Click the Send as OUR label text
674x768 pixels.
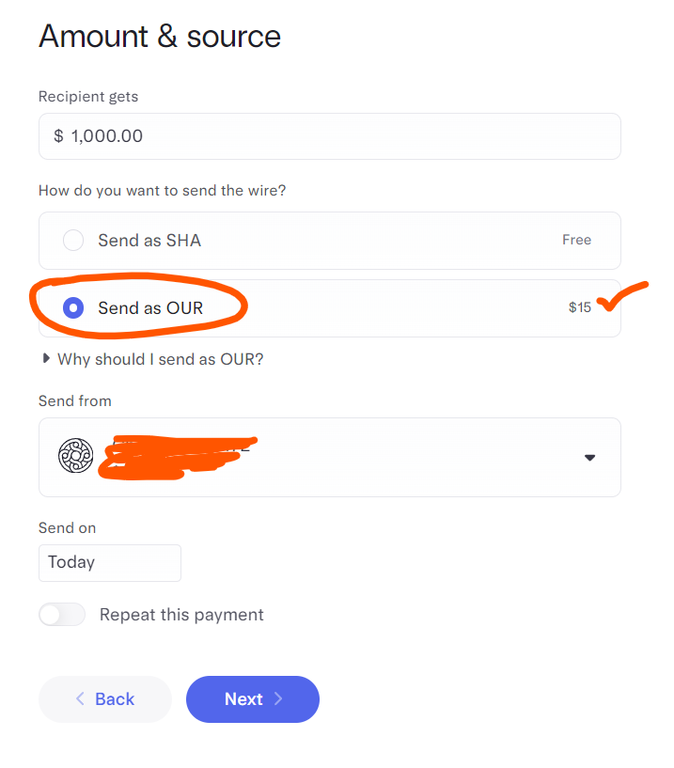pos(150,308)
